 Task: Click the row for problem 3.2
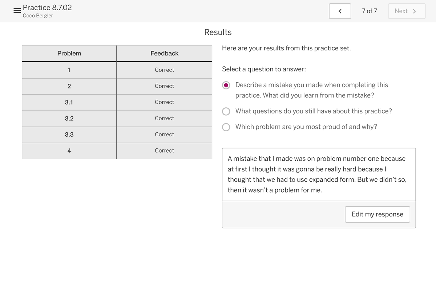coord(69,118)
